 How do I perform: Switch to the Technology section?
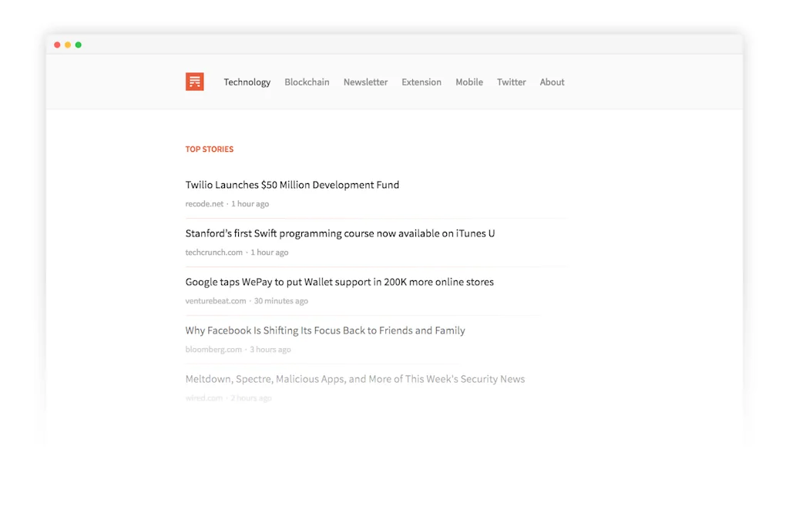[247, 82]
